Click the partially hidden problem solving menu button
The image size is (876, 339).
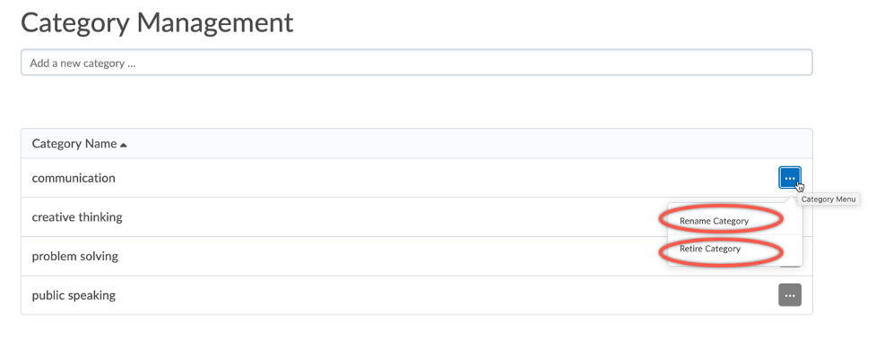[789, 266]
